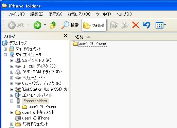
Task: Click the DVD-RAM drive (D:) disc icon
Action: (18, 72)
